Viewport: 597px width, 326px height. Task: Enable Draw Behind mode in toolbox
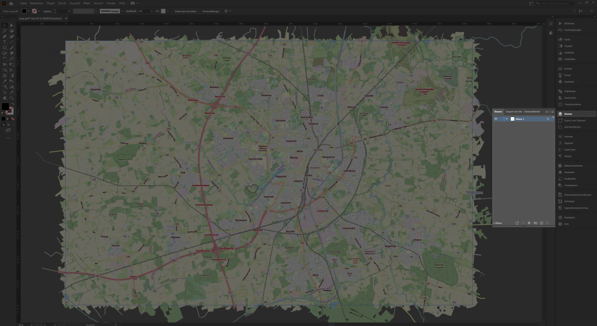pos(8,124)
